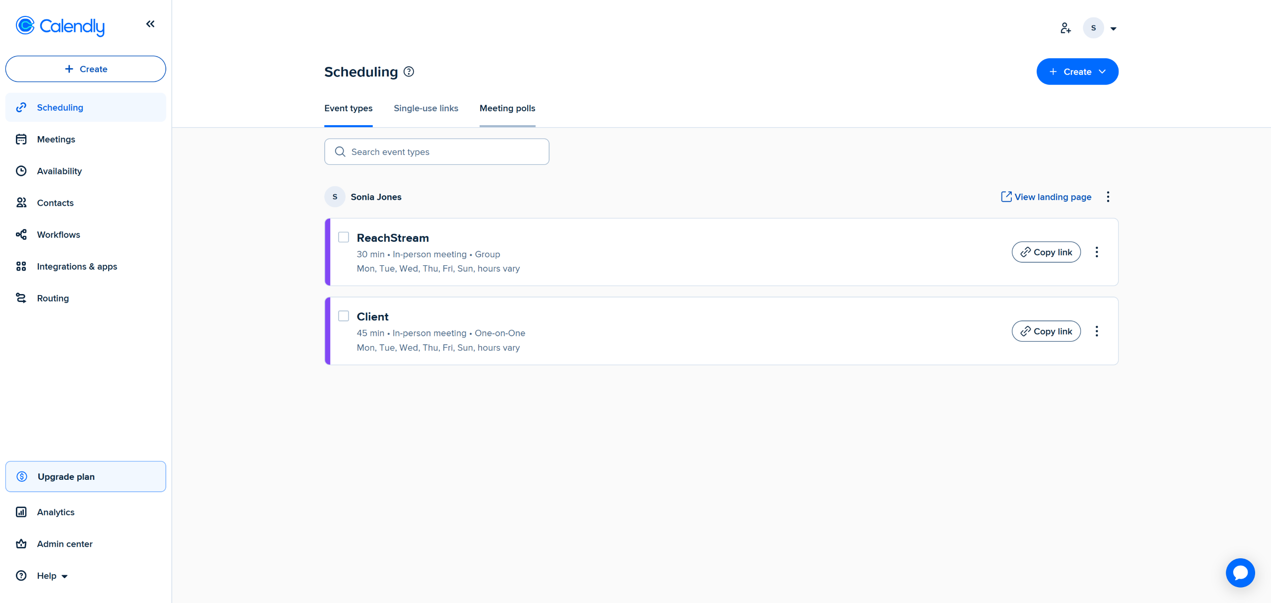Check the ReachStream event checkbox
This screenshot has height=603, width=1271.
[344, 237]
